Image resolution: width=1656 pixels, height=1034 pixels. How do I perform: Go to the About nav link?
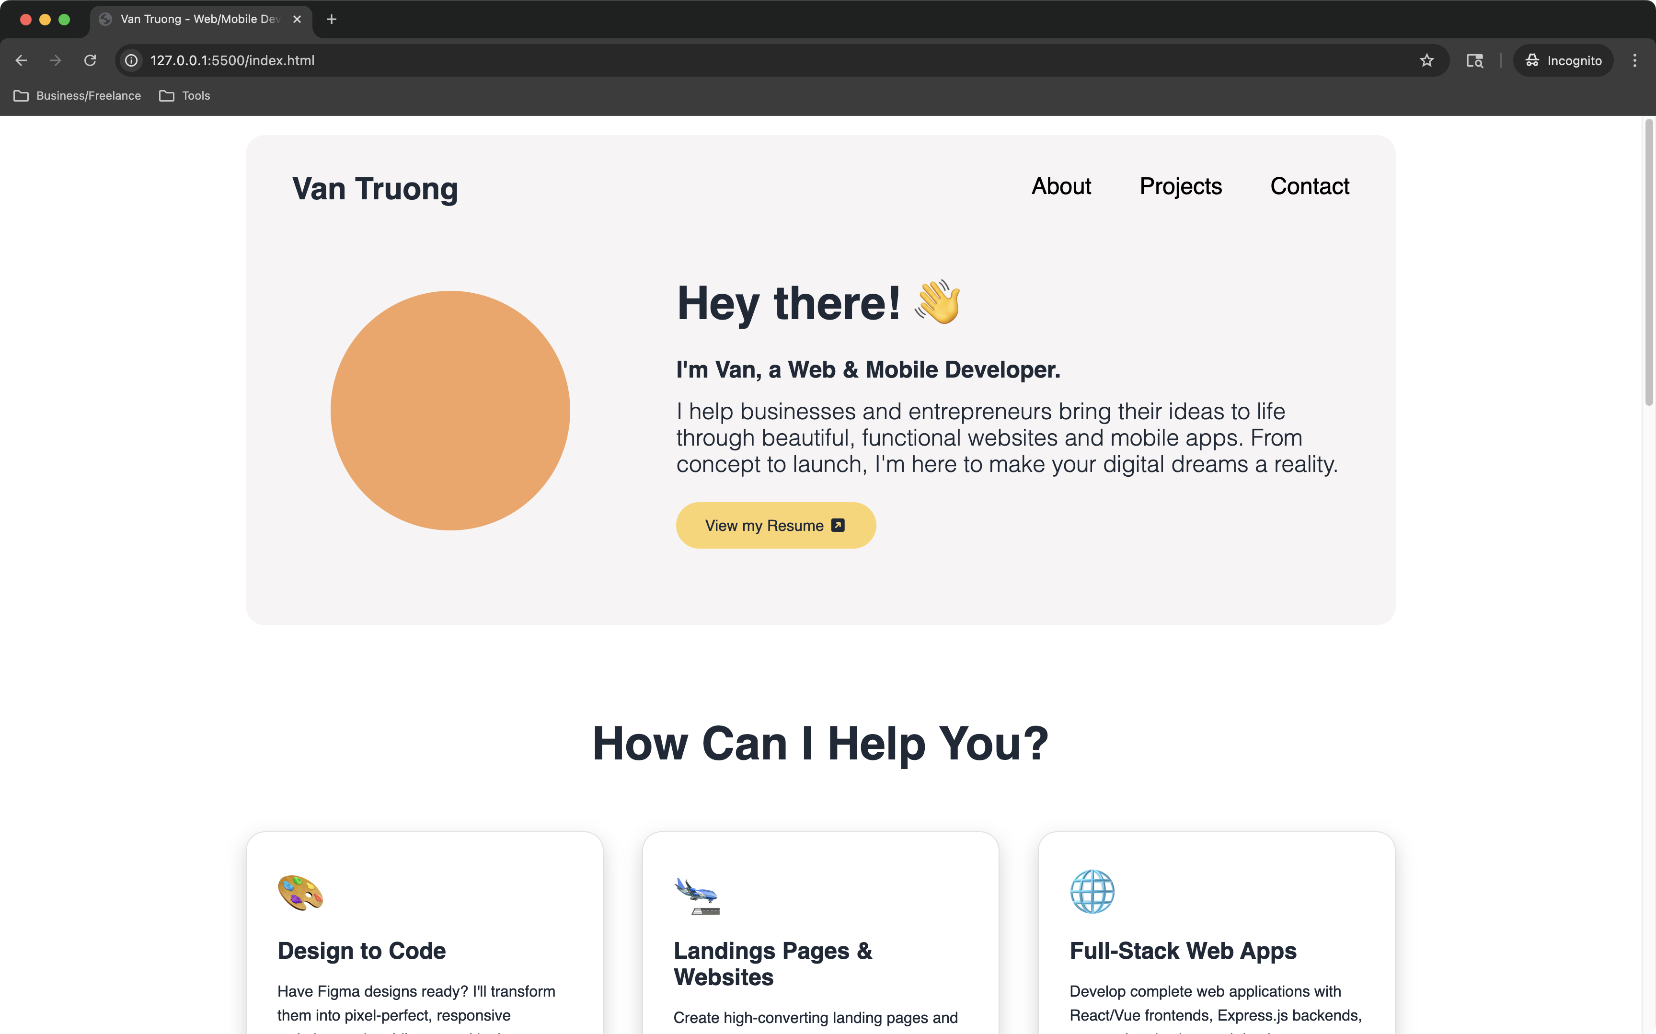tap(1061, 186)
